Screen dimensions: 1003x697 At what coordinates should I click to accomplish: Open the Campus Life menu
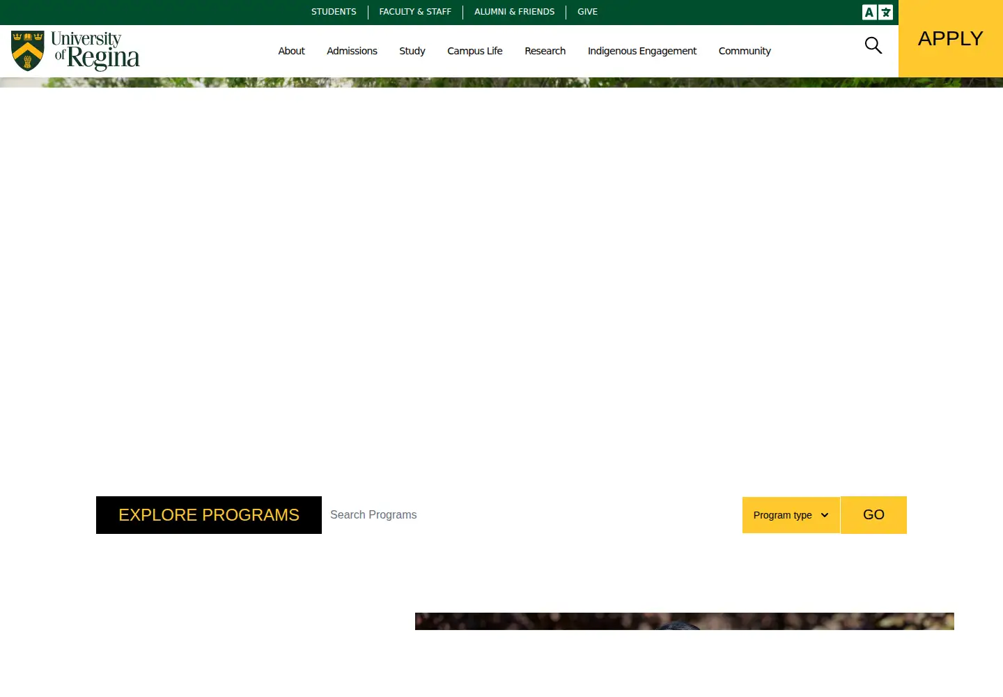coord(475,51)
